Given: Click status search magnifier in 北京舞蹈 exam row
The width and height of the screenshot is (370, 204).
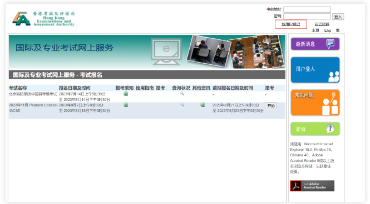Looking at the screenshot, I should [x=182, y=94].
